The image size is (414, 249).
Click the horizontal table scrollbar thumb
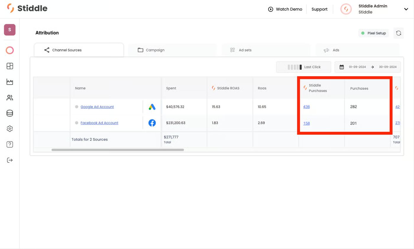[118, 150]
